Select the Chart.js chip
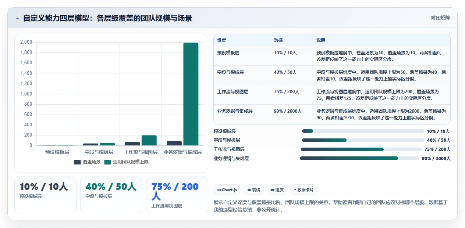465x228 pixels. pos(227,190)
